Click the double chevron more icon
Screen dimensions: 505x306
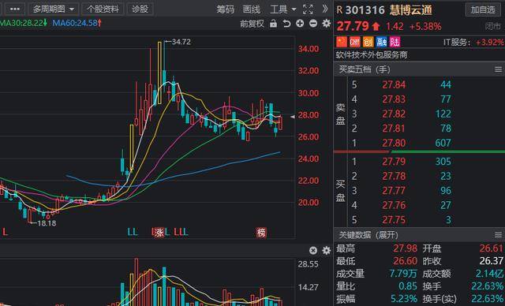tap(325, 9)
